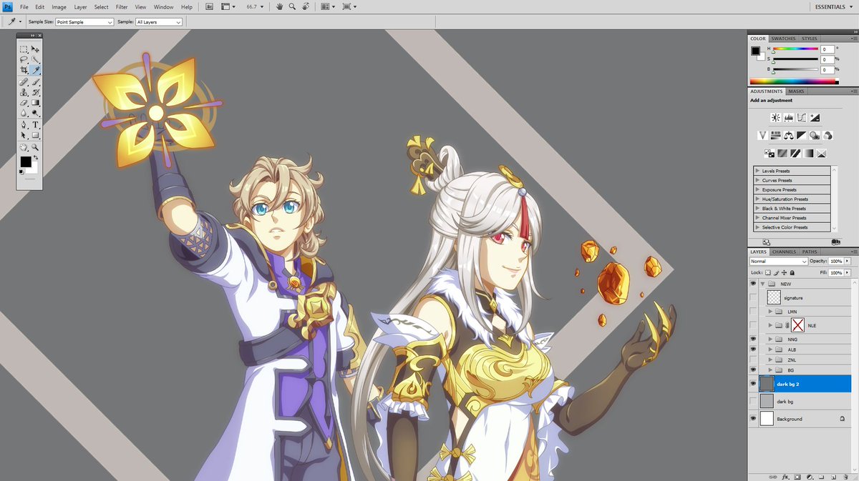This screenshot has width=859, height=481.
Task: Expand the Curves Presets list
Action: [x=759, y=180]
